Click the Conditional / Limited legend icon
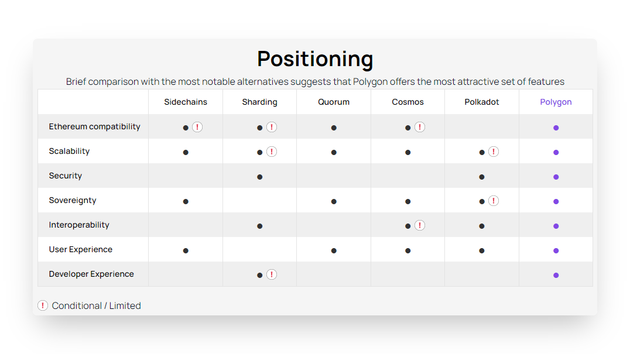Viewport: 630px width, 354px height. [x=43, y=305]
